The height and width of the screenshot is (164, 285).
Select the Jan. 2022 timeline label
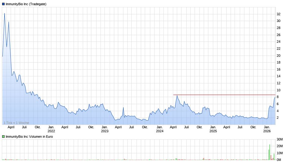click(51, 129)
